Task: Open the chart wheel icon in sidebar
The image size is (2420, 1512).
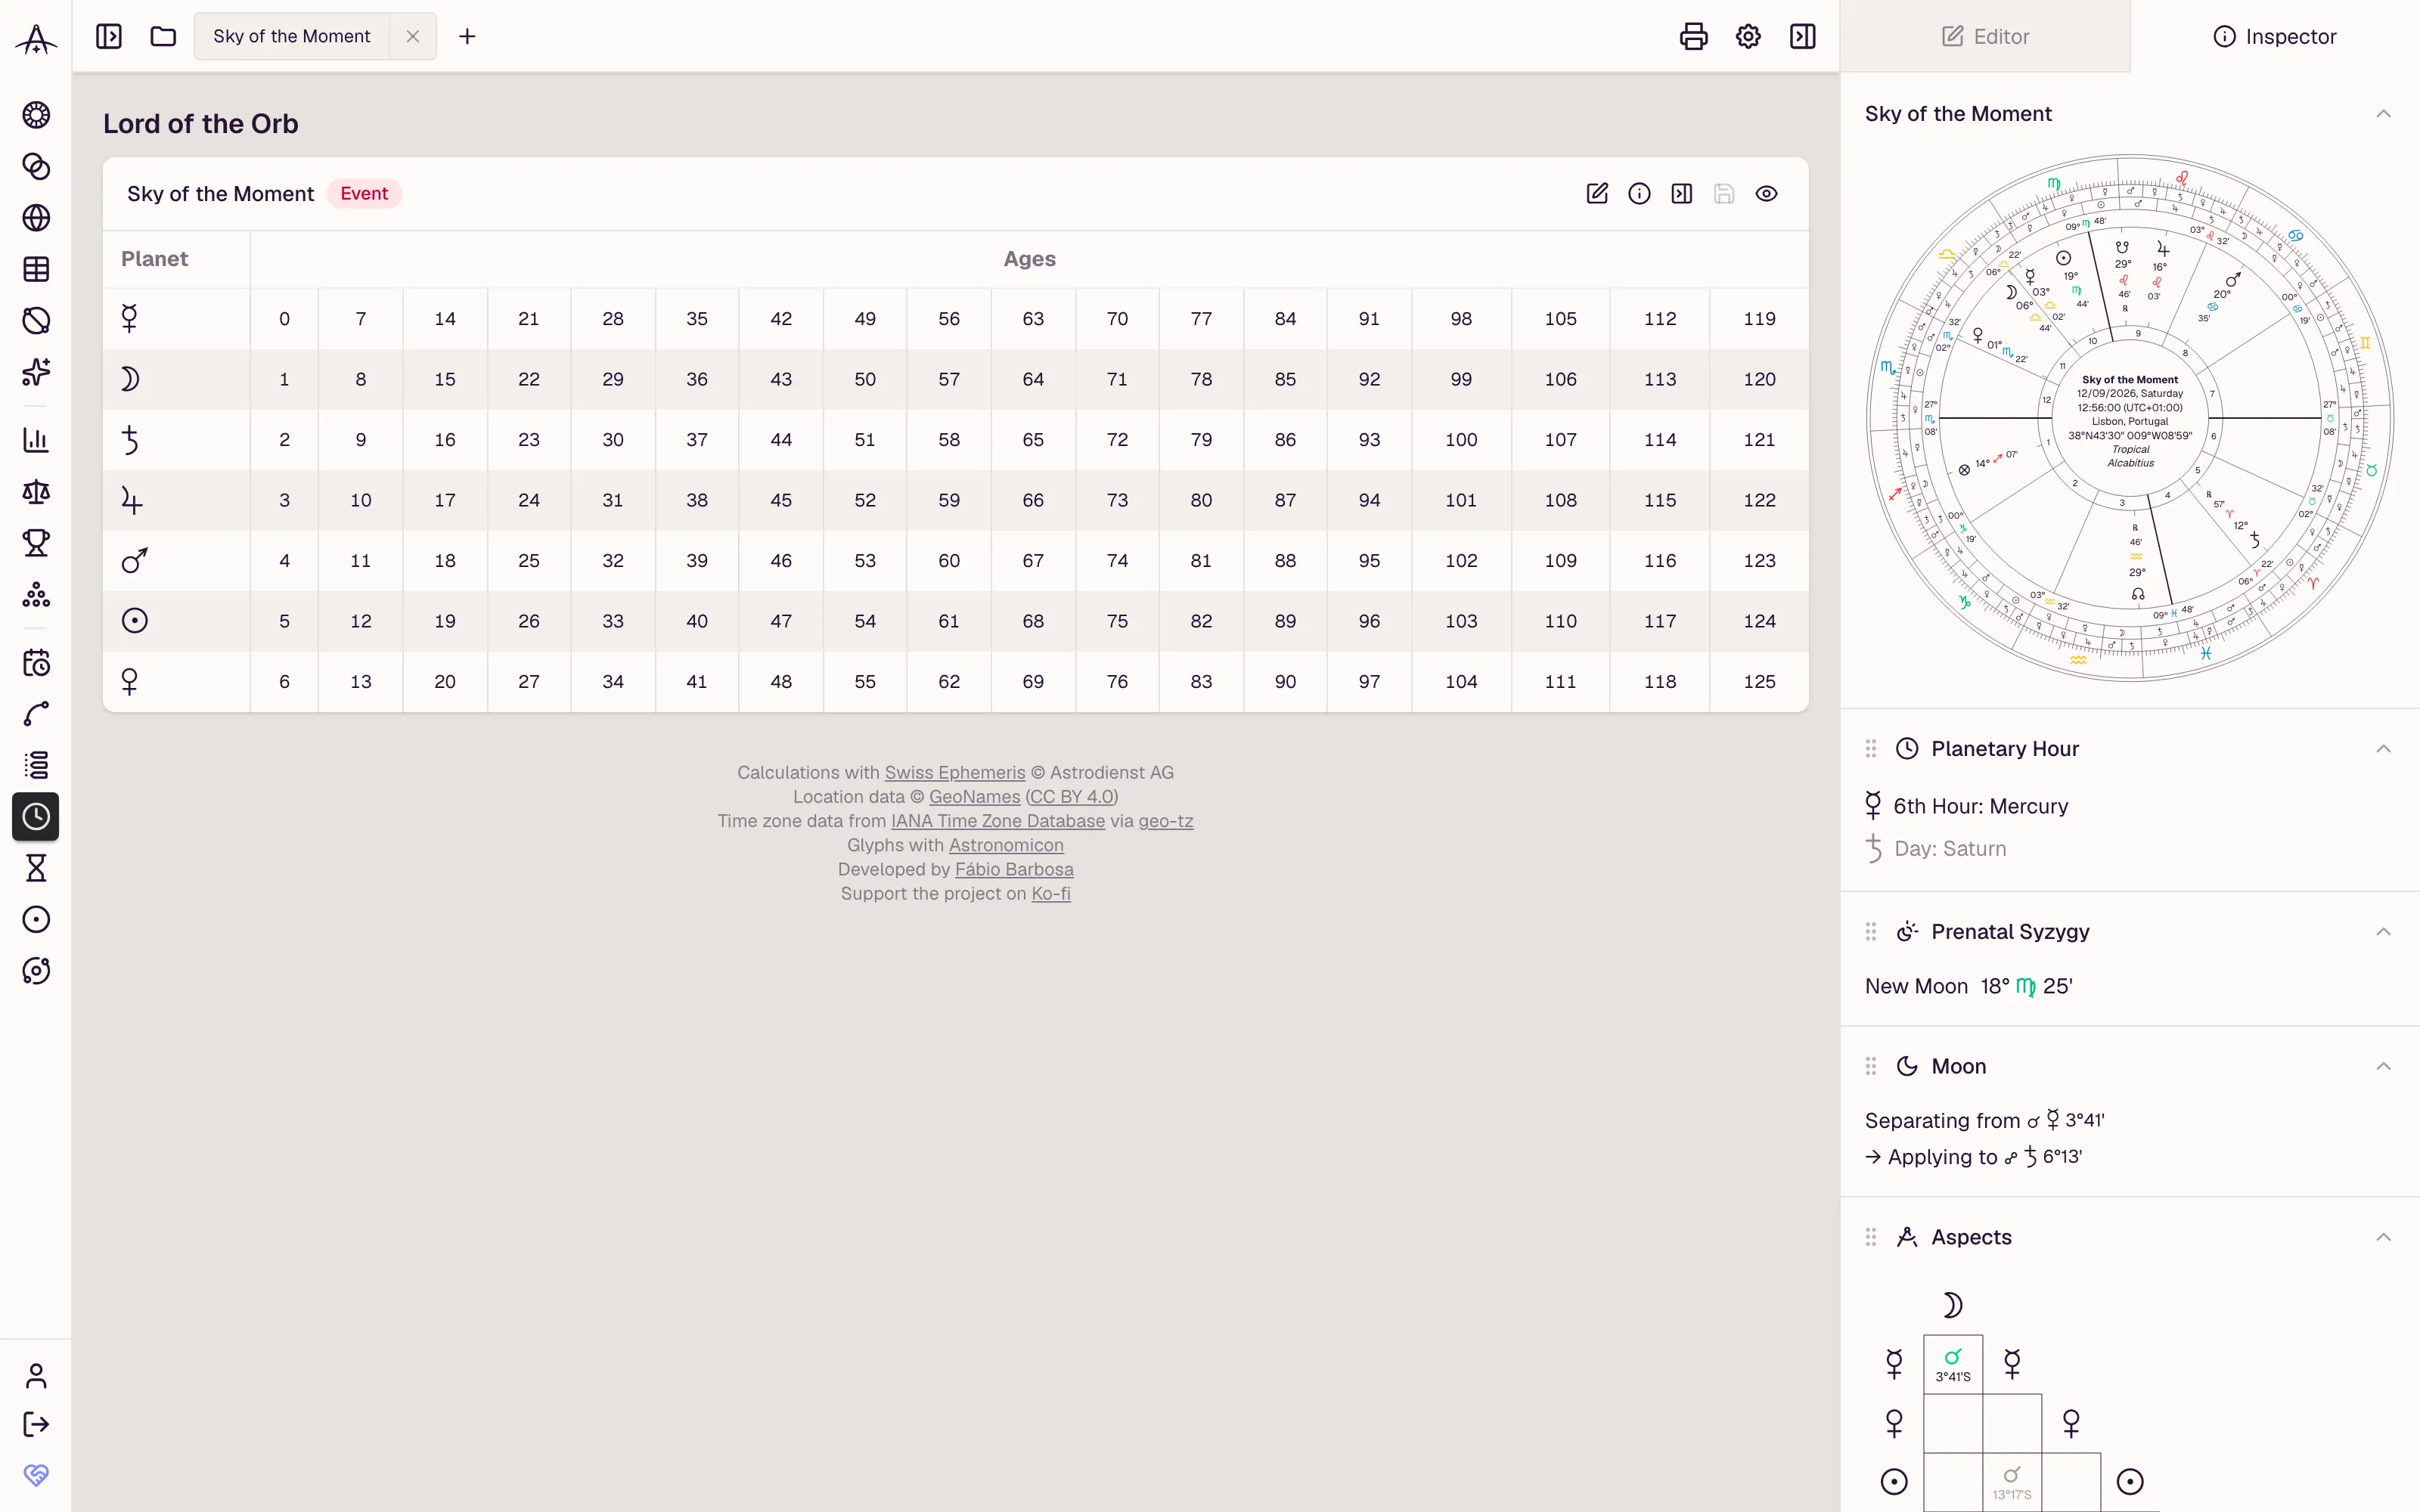Action: point(36,115)
